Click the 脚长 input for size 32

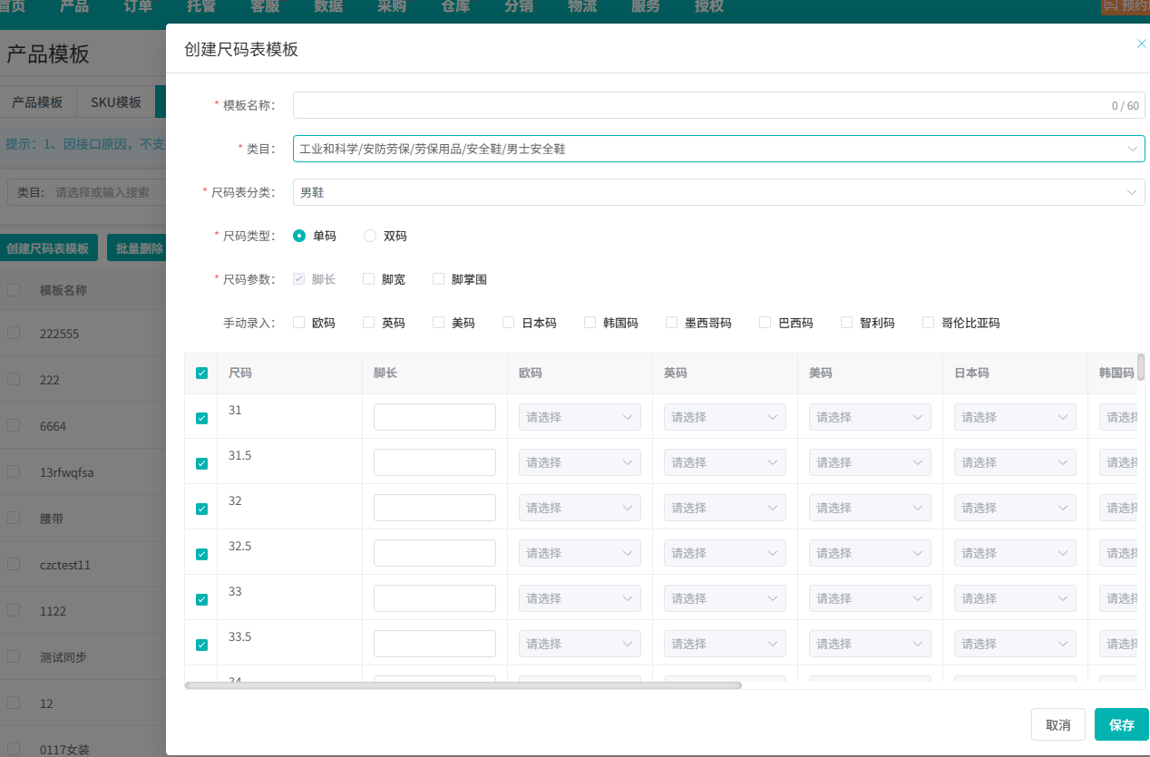pyautogui.click(x=434, y=508)
